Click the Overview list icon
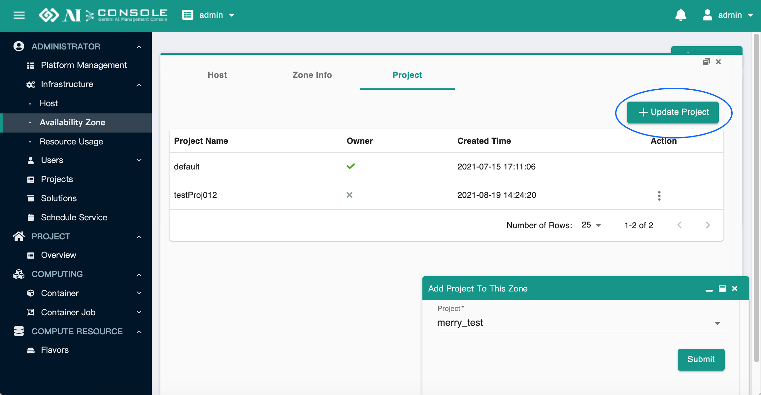761x395 pixels. (x=31, y=256)
